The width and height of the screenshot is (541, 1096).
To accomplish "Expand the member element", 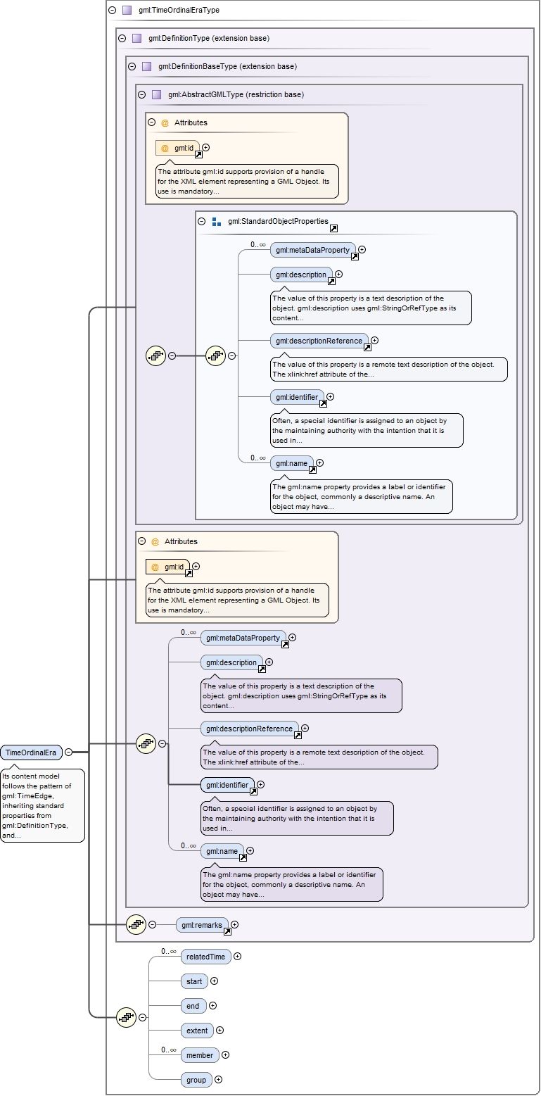I will coord(226,1054).
